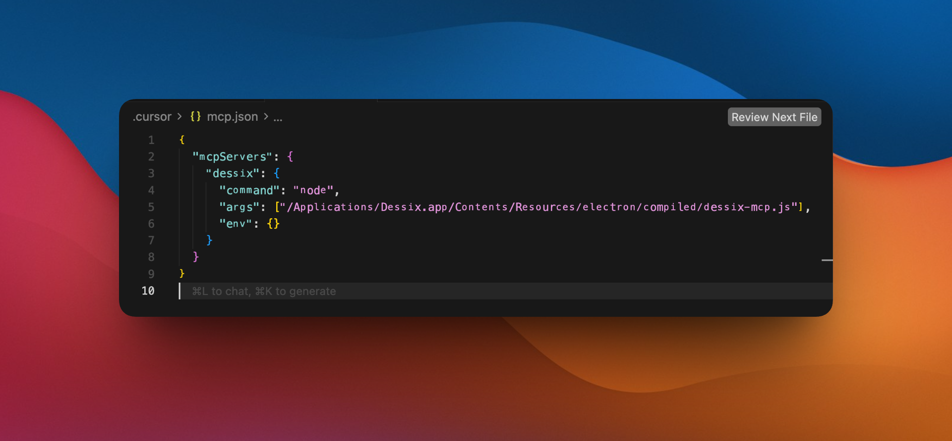Click line number 2 in gutter
The height and width of the screenshot is (441, 952).
pyautogui.click(x=151, y=157)
